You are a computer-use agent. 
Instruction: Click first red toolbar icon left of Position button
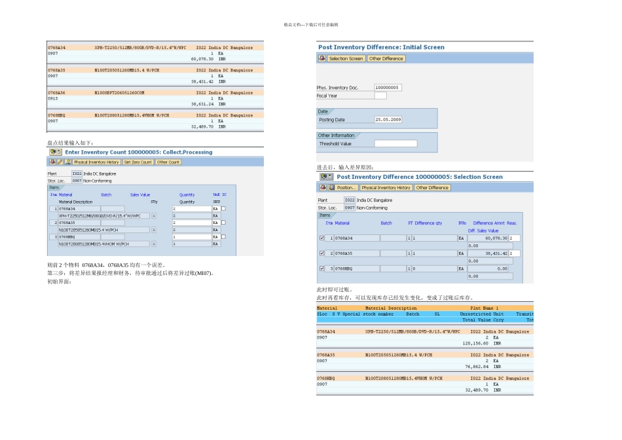click(x=322, y=187)
